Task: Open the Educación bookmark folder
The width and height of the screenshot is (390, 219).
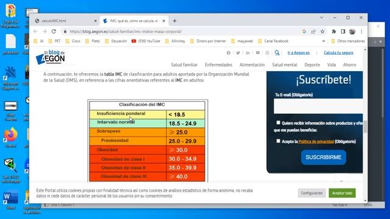Action: (x=116, y=41)
